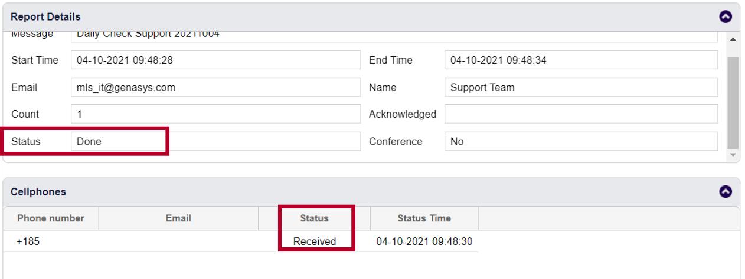Click the Name field showing Support Team
Image resolution: width=745 pixels, height=279 pixels.
581,87
